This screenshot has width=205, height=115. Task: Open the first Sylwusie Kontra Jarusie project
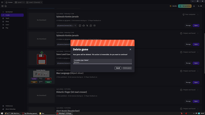[196, 25]
